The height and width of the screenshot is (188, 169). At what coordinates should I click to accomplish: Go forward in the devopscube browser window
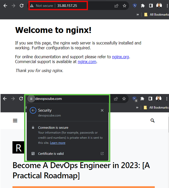[13, 99]
